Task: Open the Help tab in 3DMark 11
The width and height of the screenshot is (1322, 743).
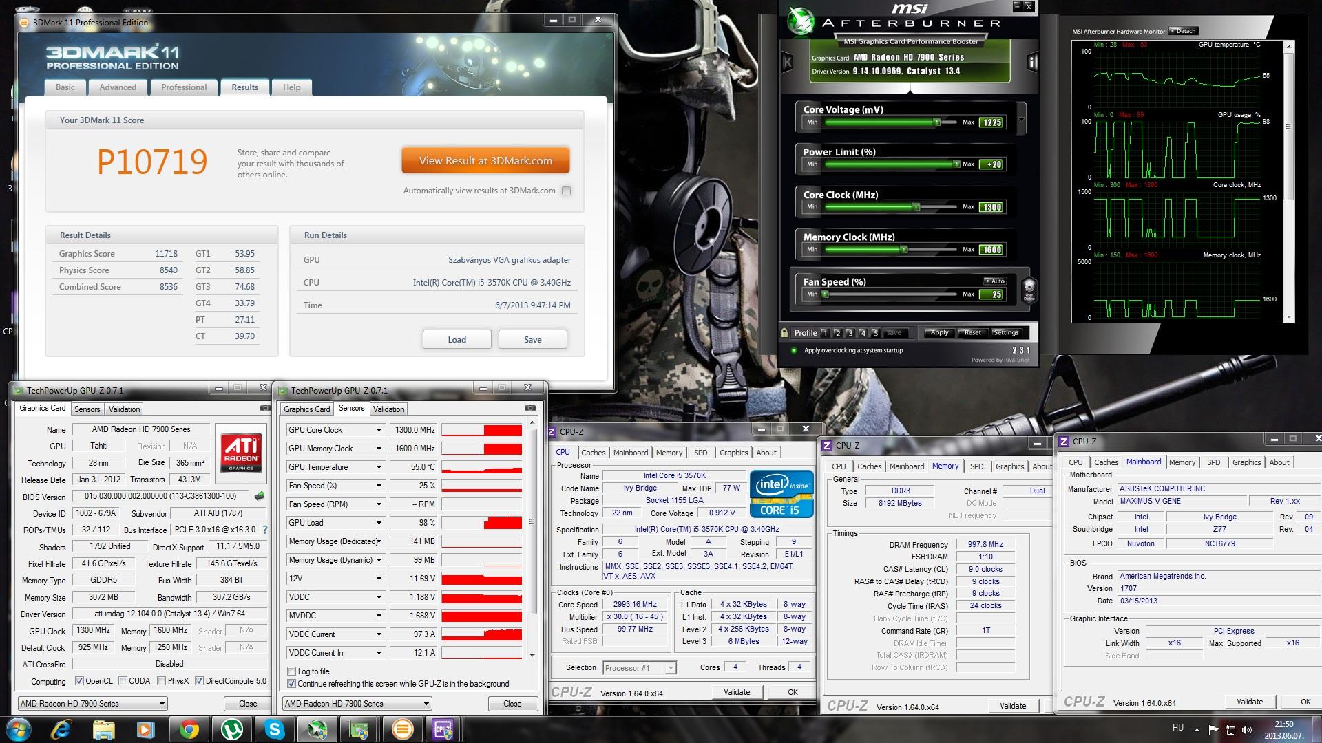Action: coord(291,87)
